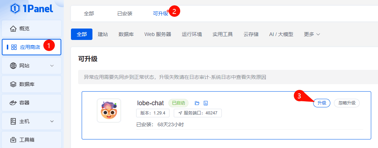The width and height of the screenshot is (378, 148).
Task: Click the 容器 Docker whale icon
Action: (x=13, y=103)
